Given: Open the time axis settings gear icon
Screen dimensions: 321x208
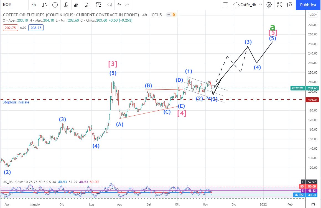Looking at the screenshot, I should point(313,204).
